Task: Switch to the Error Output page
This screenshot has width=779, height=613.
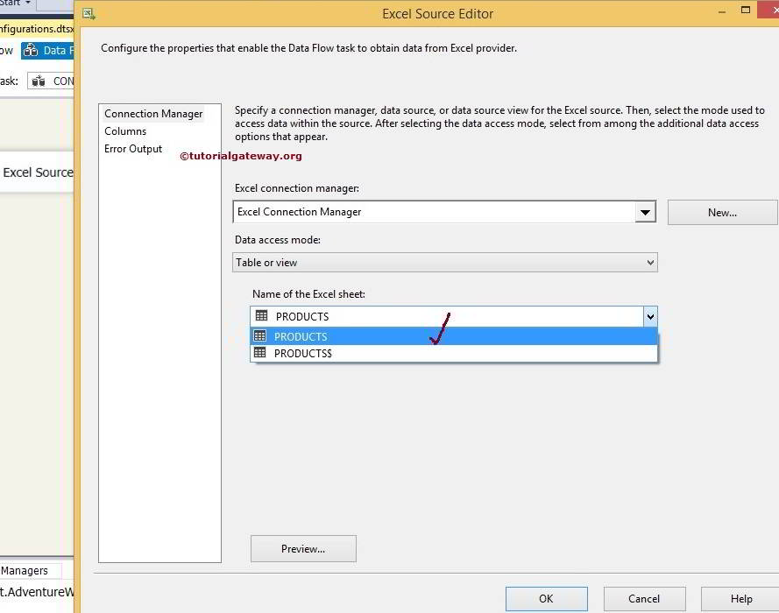Action: [x=133, y=149]
